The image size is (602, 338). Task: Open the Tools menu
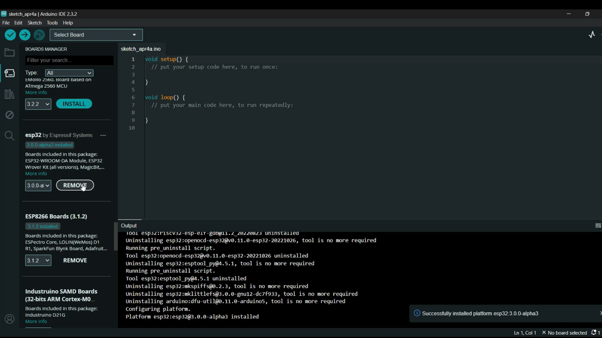pos(52,23)
